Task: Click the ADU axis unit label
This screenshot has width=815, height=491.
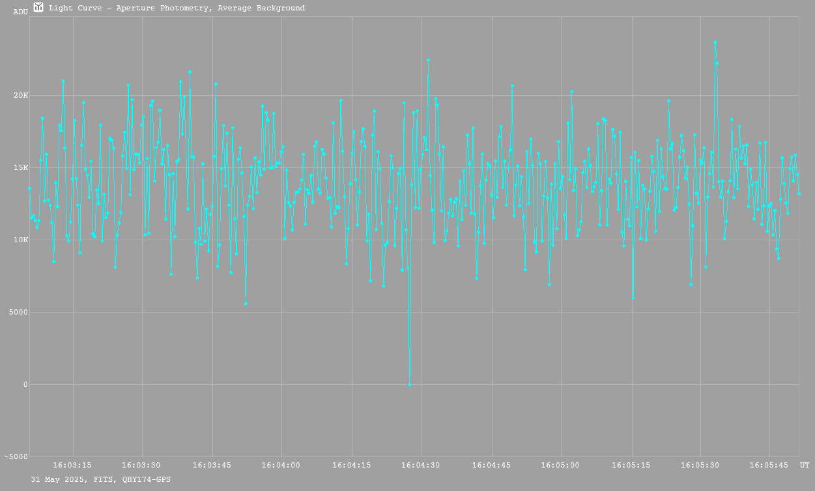Action: (x=20, y=12)
